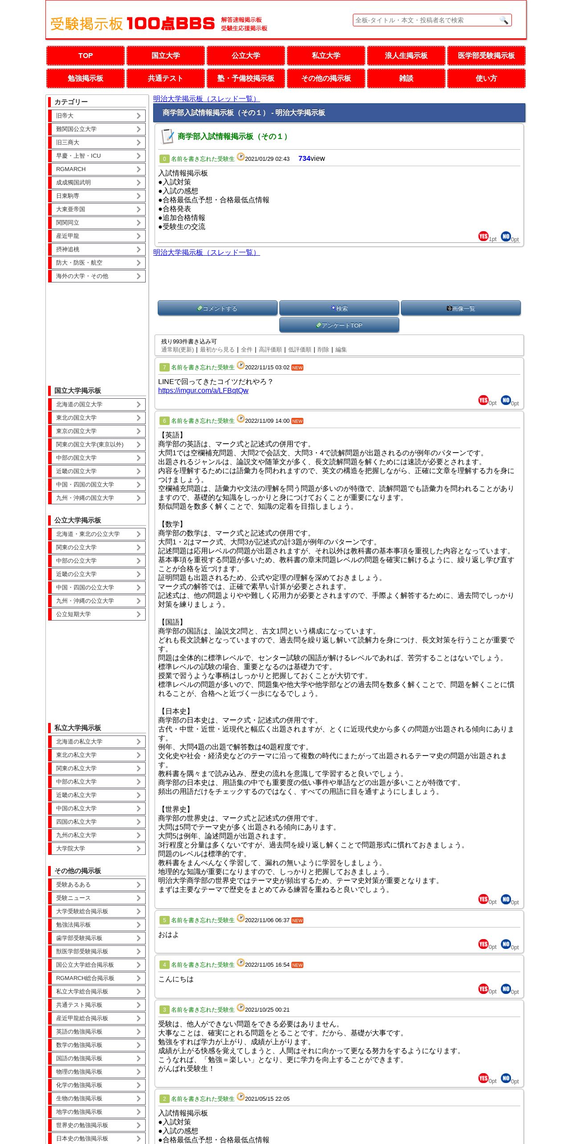This screenshot has height=1144, width=572.
Task: Click the site search input field
Action: (426, 20)
